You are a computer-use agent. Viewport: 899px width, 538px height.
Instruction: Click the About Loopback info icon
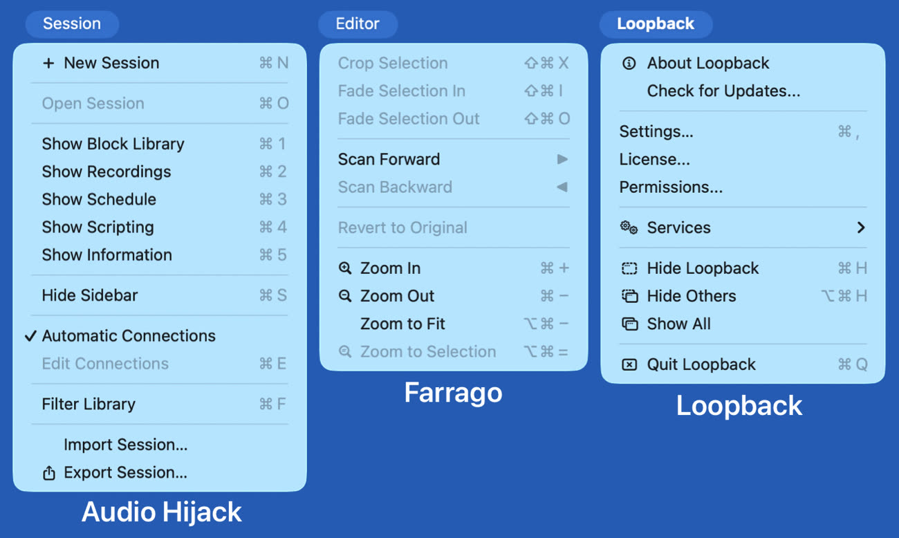(x=629, y=63)
